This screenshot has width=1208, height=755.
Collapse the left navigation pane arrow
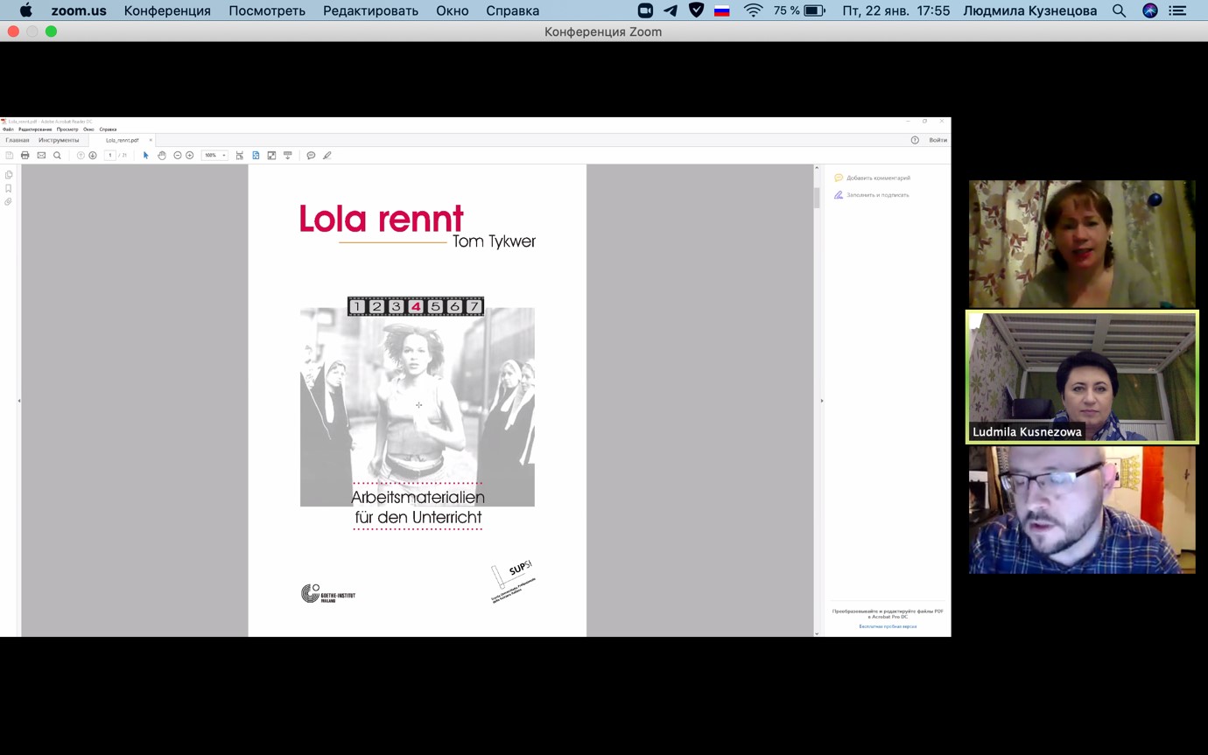pos(19,401)
